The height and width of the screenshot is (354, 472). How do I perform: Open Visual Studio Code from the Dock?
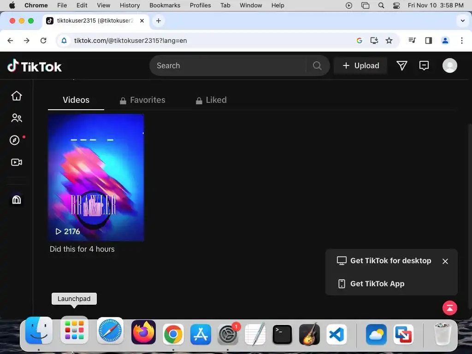336,334
